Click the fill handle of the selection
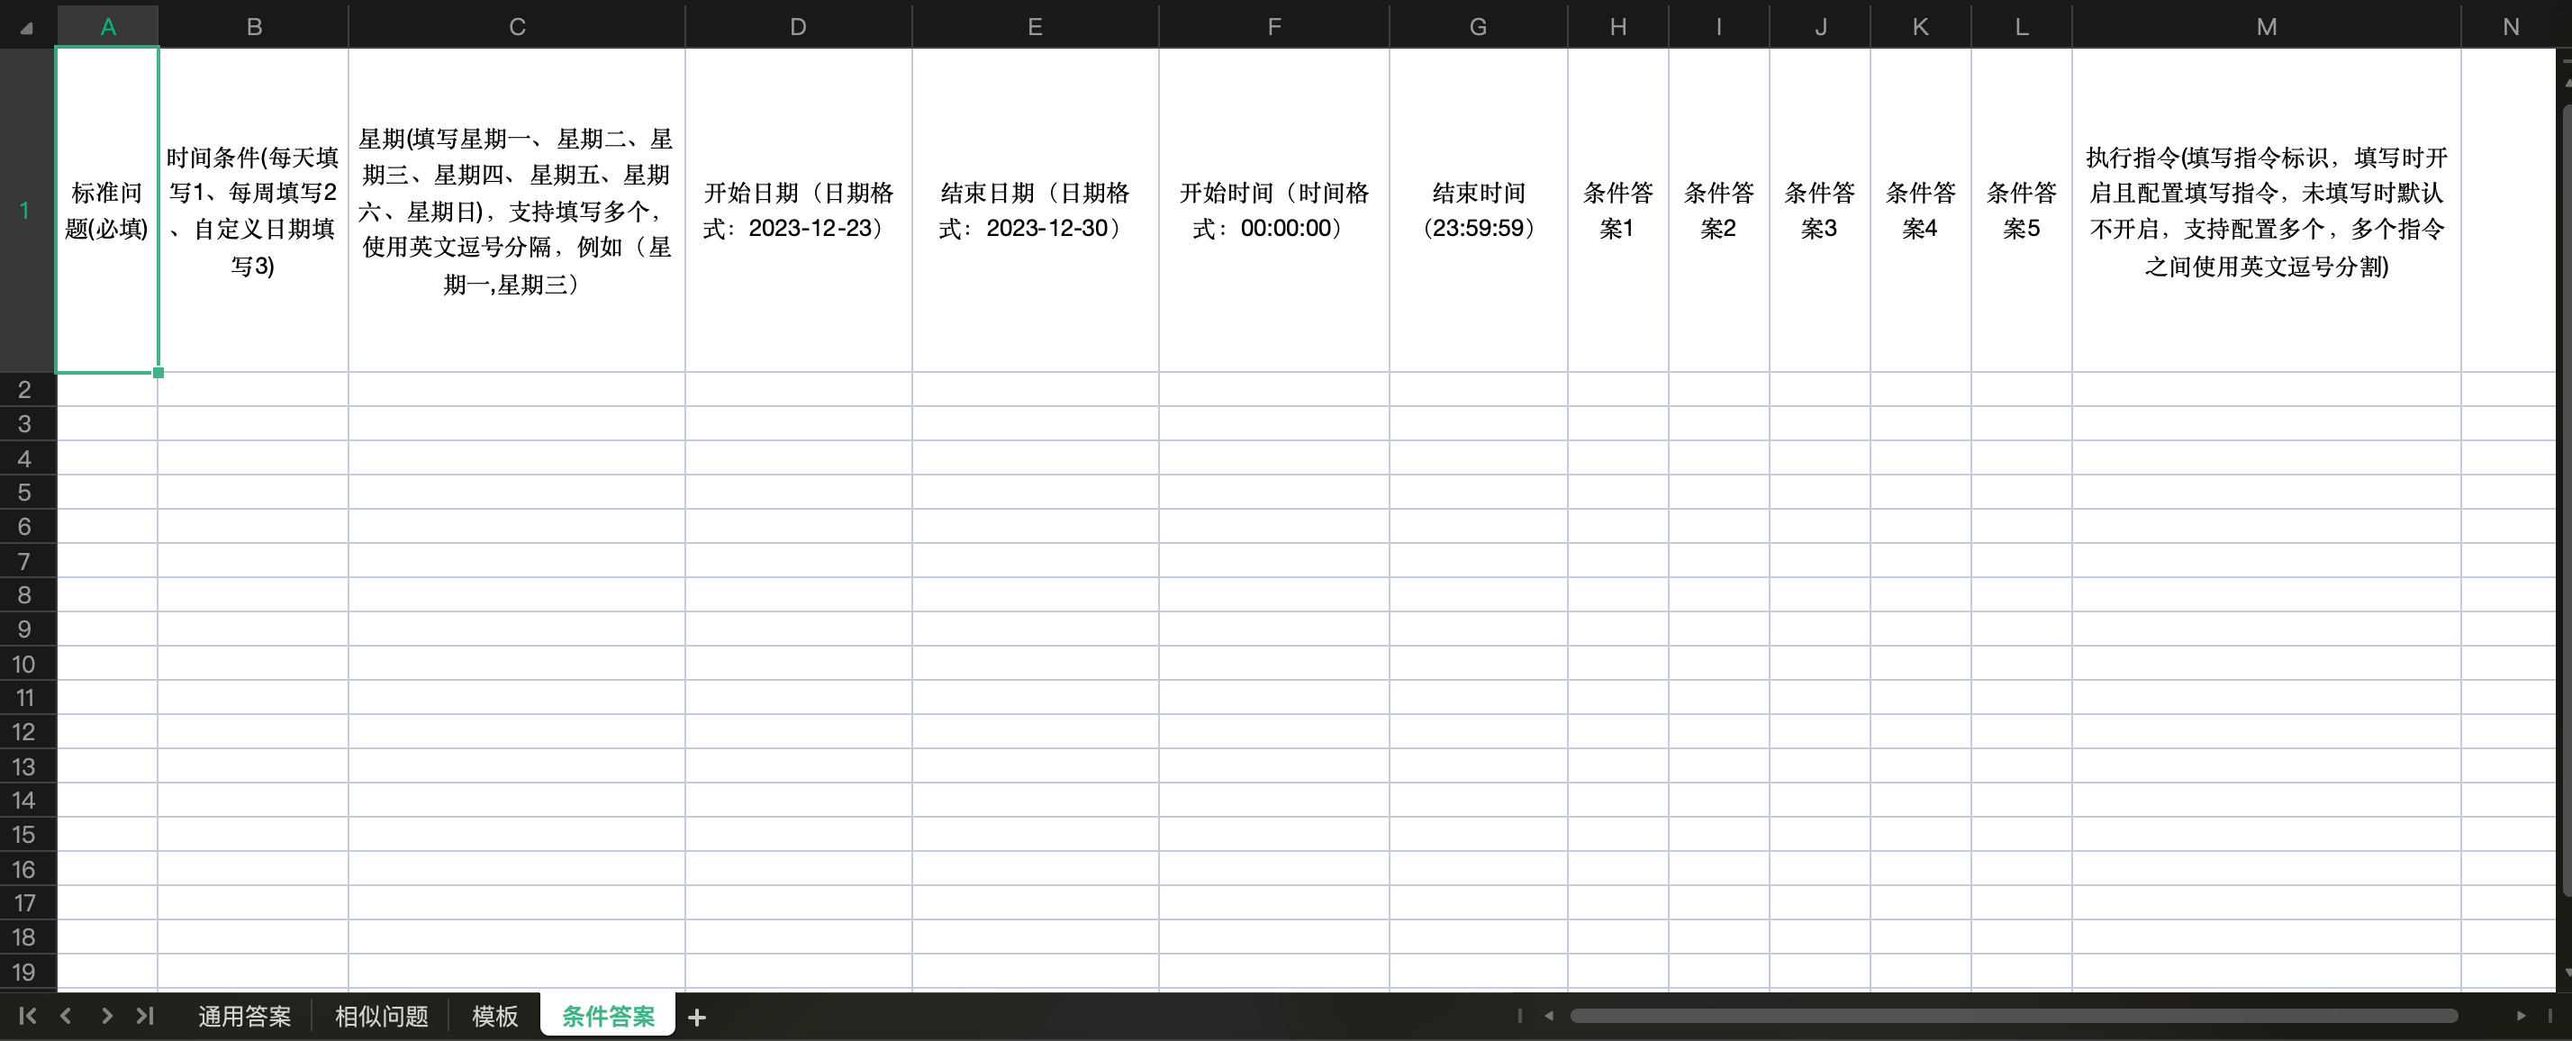 [x=158, y=372]
